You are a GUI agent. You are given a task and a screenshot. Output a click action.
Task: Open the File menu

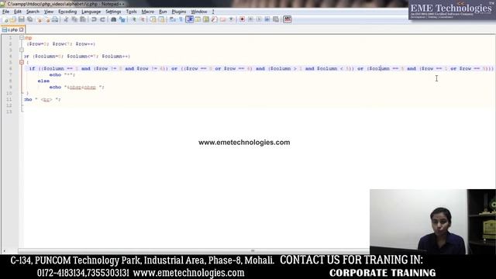pyautogui.click(x=5, y=12)
